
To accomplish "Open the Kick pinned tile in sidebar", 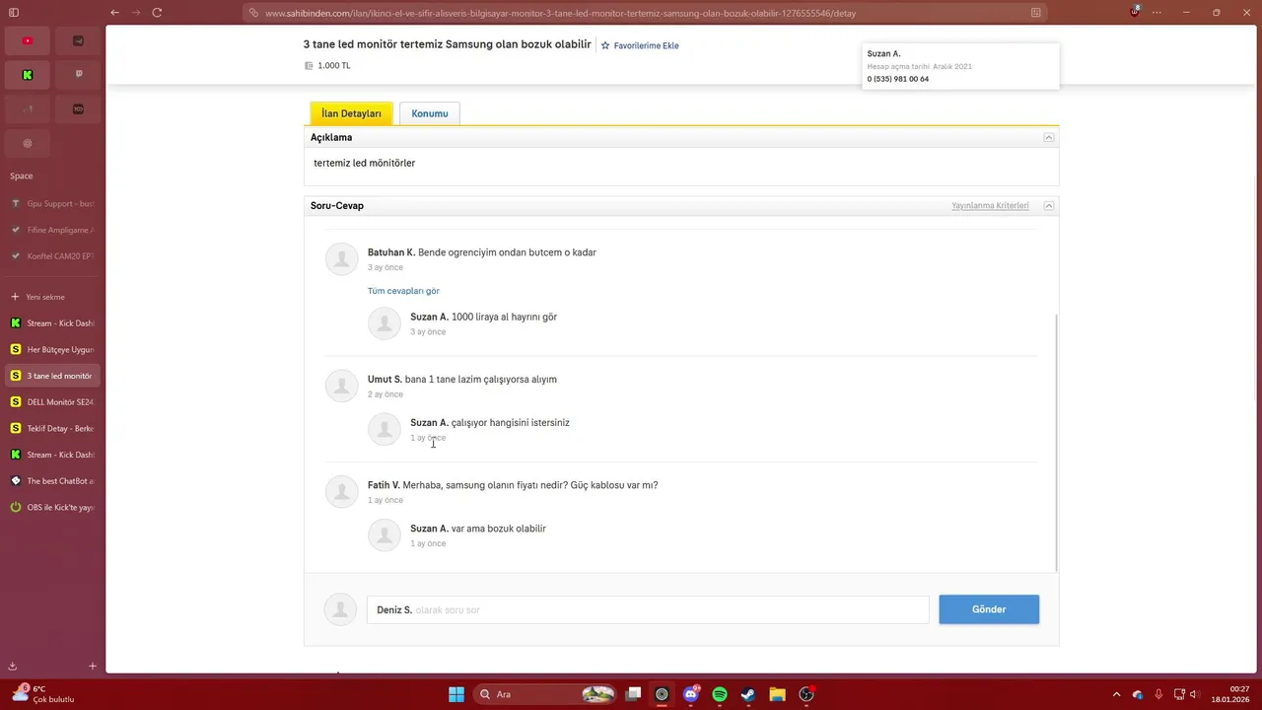I will (28, 75).
